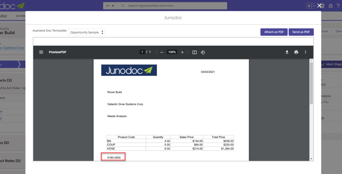Screen dimensions: 342x174
Task: Click the fit to page icon
Action: [195, 52]
